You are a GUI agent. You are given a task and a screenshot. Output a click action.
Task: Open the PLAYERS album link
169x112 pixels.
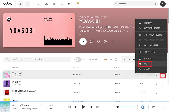click(77, 83)
